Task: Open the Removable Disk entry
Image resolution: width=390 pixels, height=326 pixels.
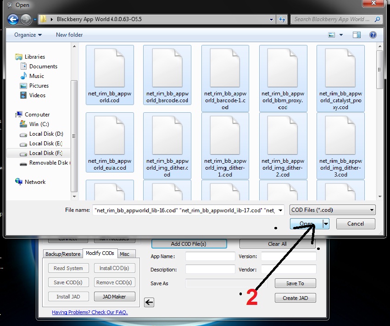Action: (x=45, y=163)
